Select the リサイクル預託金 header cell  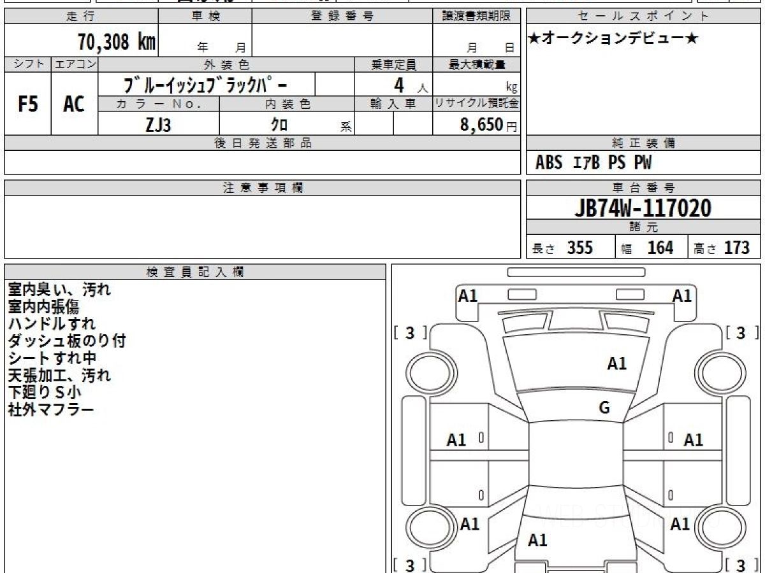(476, 104)
